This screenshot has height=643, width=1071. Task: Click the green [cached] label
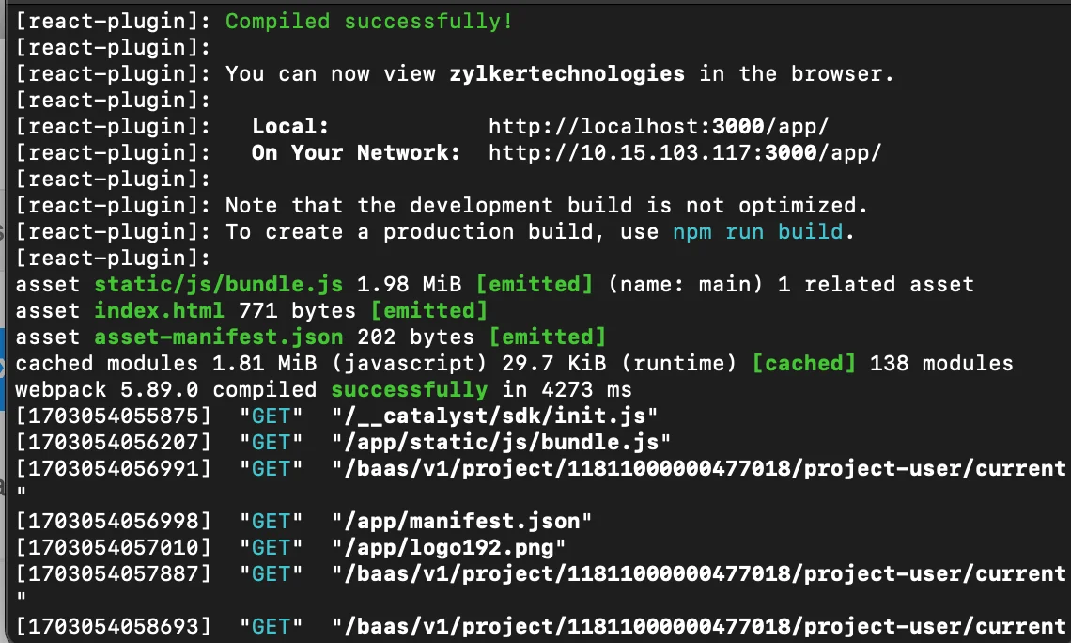click(803, 363)
